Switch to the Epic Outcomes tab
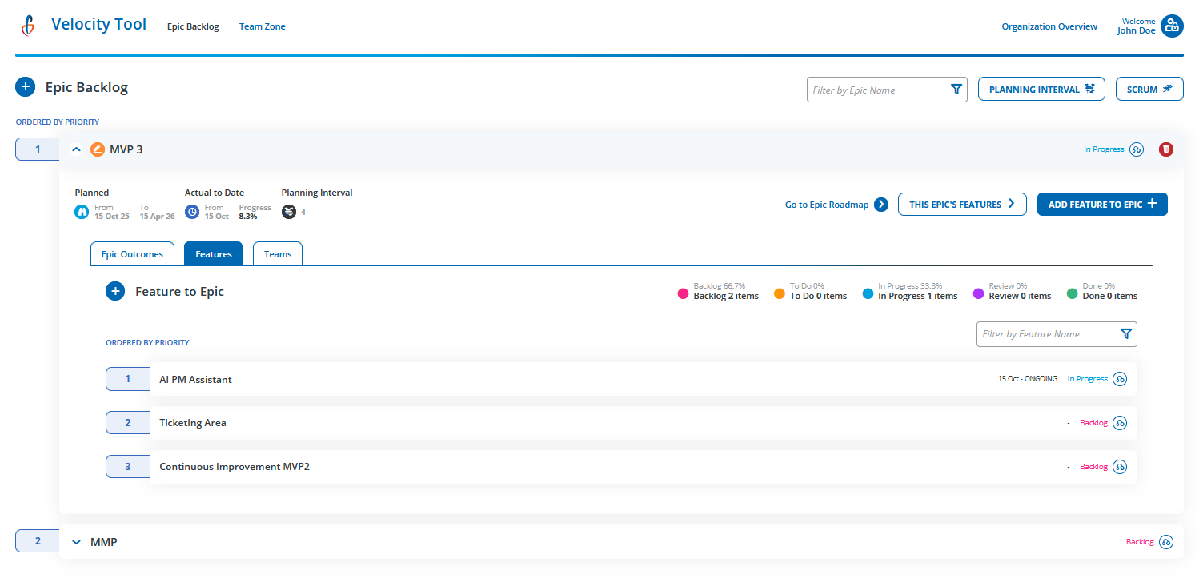This screenshot has width=1199, height=582. (132, 253)
